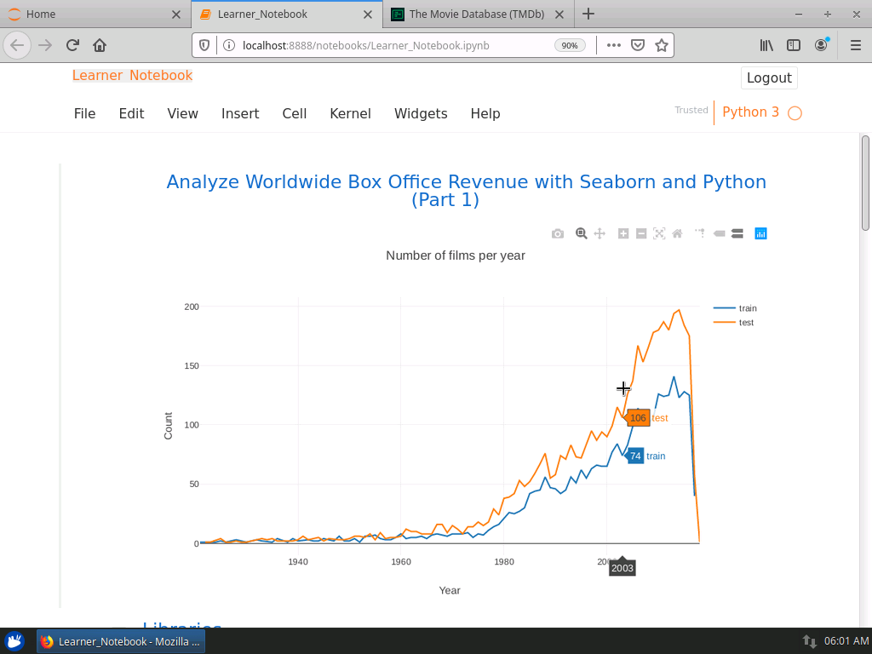Enable compare data on hover mode
Image resolution: width=872 pixels, height=654 pixels.
(x=737, y=233)
